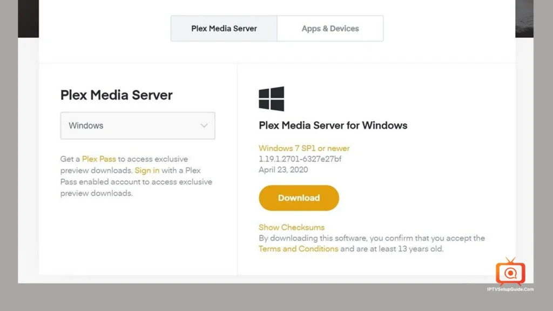Click the Plex Media Server sidebar heading
Viewport: 553px width, 311px height.
click(x=117, y=95)
